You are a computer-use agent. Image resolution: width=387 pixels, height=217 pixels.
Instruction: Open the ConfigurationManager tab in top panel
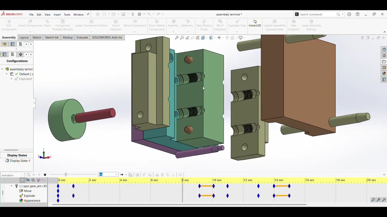[x=20, y=44]
